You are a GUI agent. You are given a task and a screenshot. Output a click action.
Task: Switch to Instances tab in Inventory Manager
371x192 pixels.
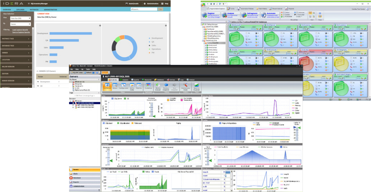click(34, 10)
